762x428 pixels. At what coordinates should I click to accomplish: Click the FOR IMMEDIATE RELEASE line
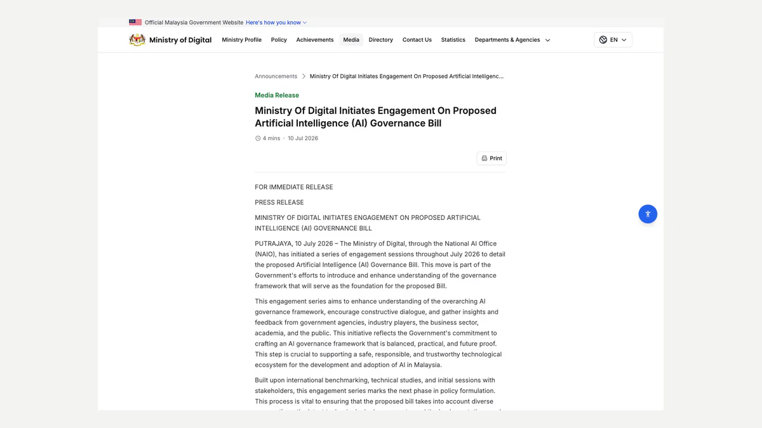[x=294, y=187]
